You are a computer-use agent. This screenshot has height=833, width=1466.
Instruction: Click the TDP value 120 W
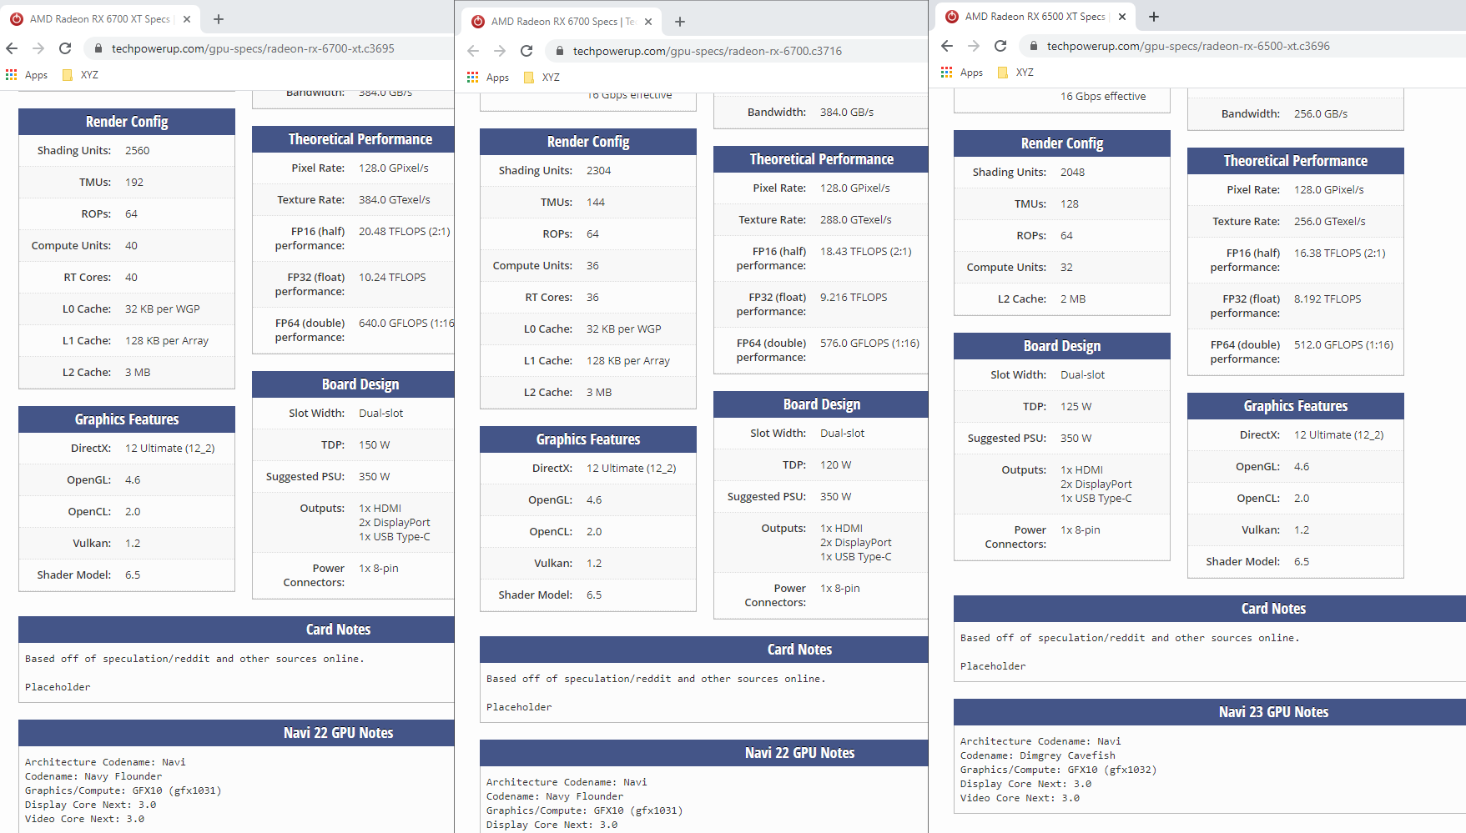coord(836,465)
